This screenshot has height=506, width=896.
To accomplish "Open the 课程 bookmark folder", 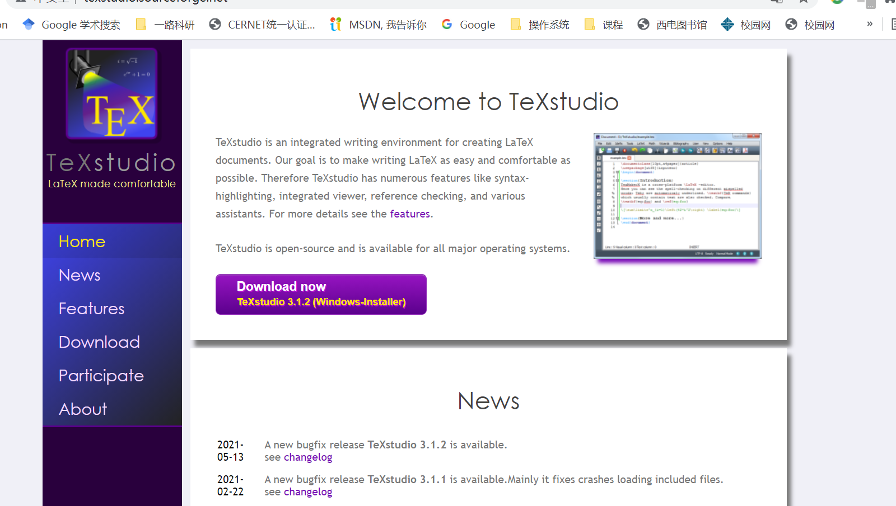I will pos(604,25).
